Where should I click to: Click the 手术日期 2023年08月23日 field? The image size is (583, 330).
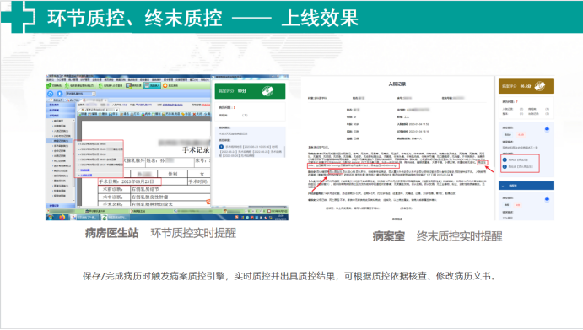[130, 181]
